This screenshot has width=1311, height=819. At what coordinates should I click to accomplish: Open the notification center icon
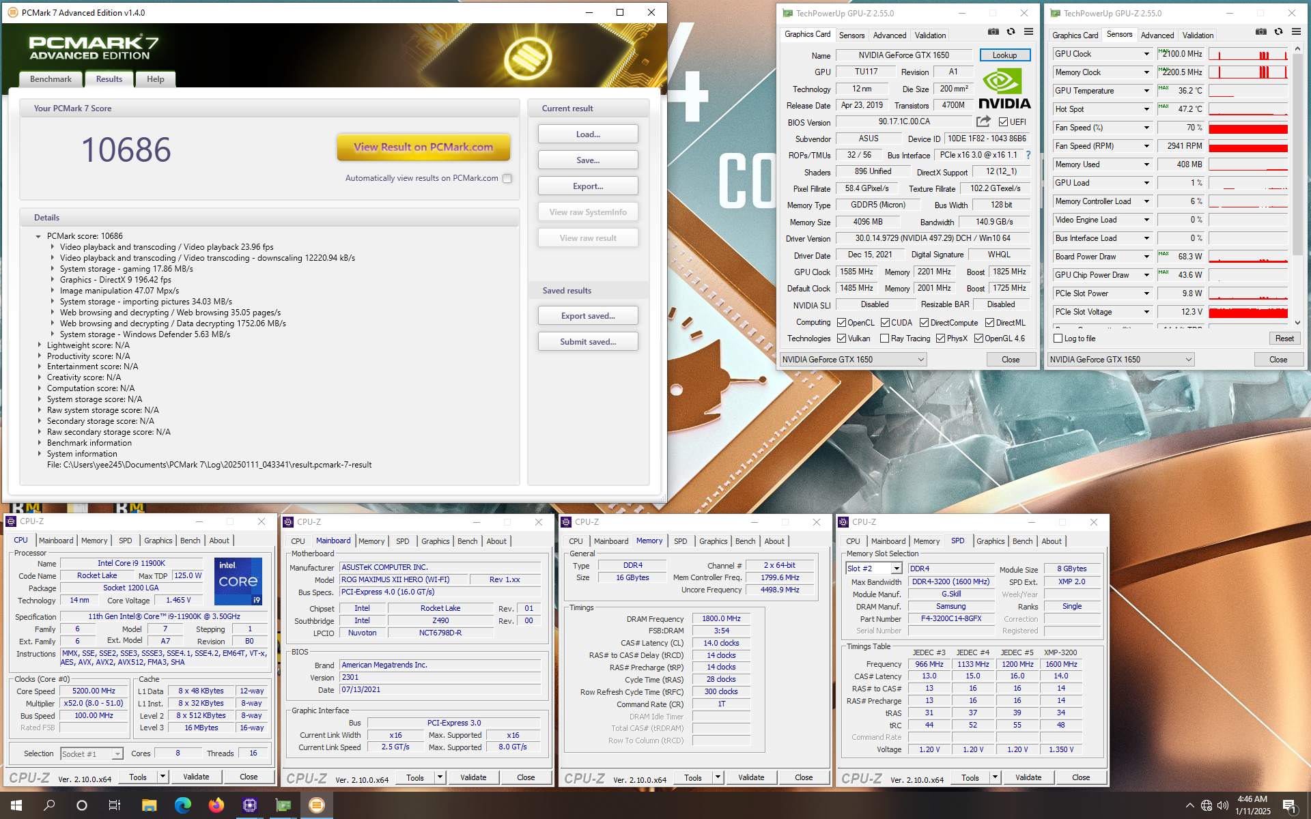click(1289, 805)
